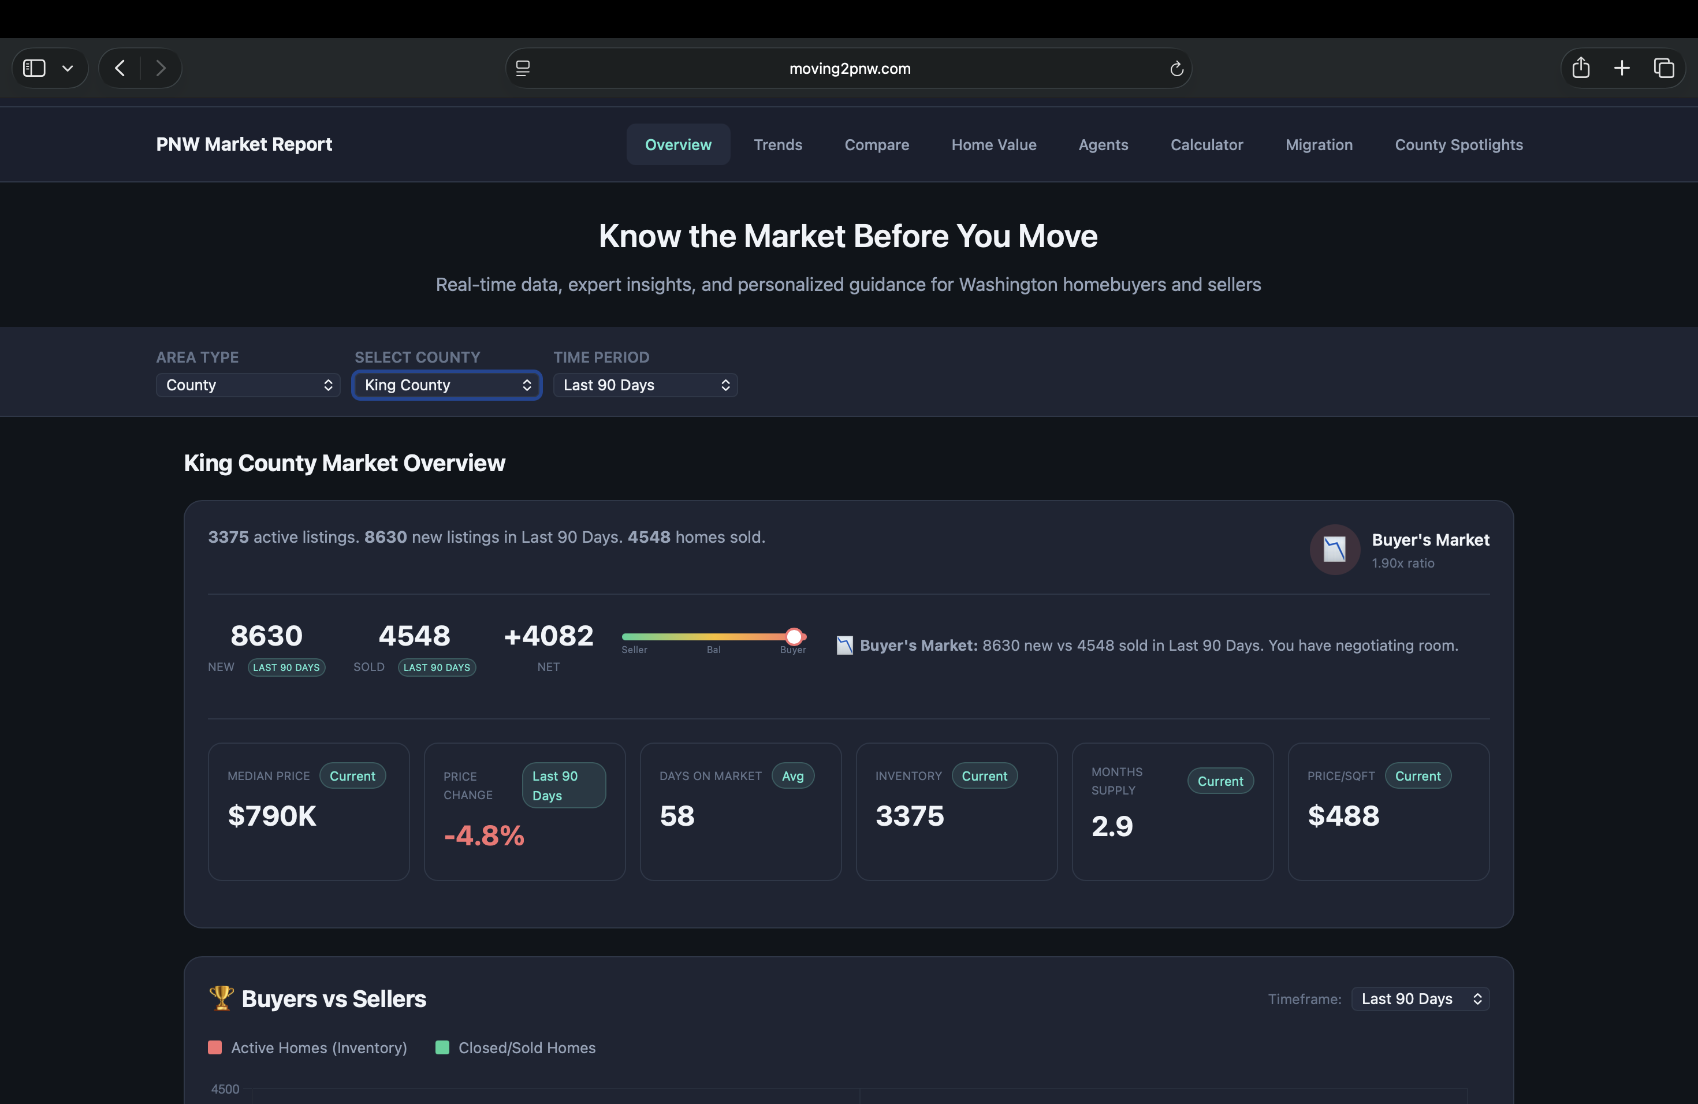Viewport: 1698px width, 1104px height.
Task: Open the Share sheet
Action: click(x=1581, y=68)
